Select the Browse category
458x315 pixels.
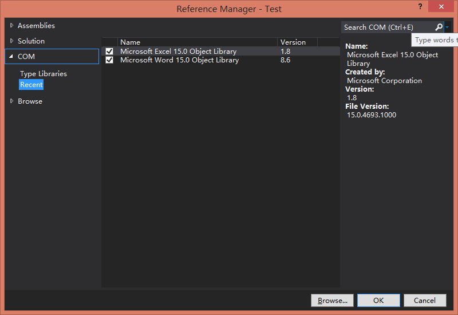click(x=30, y=101)
